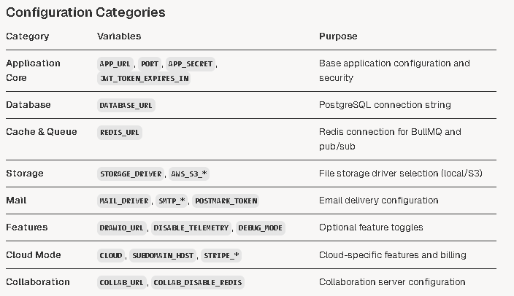
Task: Click the DEBUG_MODE variable badge
Action: 260,228
